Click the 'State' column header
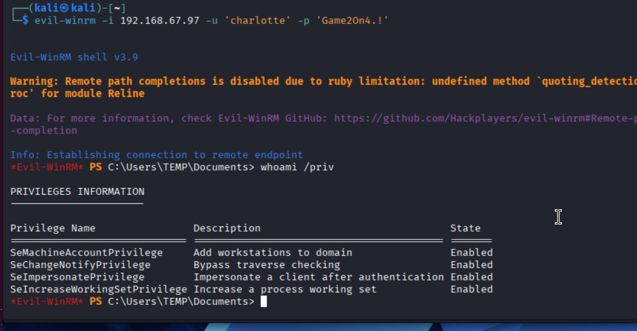The width and height of the screenshot is (637, 331). [x=466, y=228]
